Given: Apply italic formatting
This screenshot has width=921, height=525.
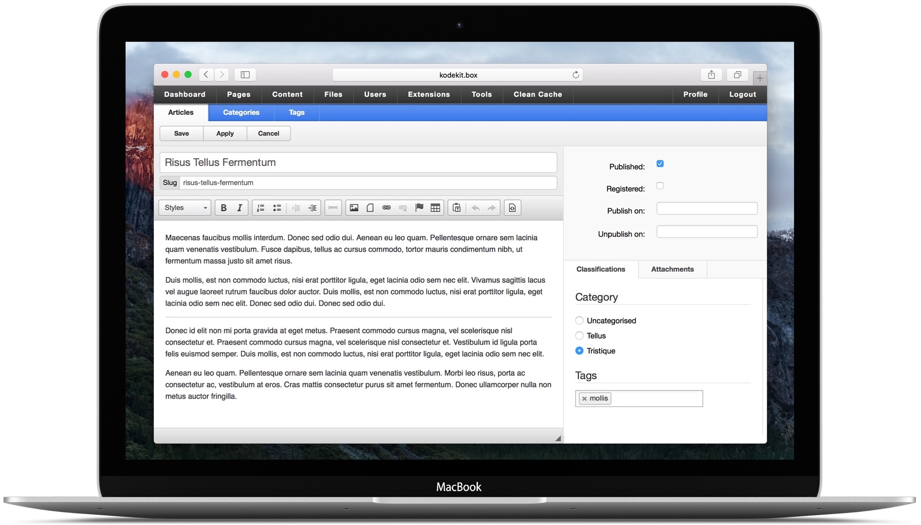Looking at the screenshot, I should tap(240, 208).
